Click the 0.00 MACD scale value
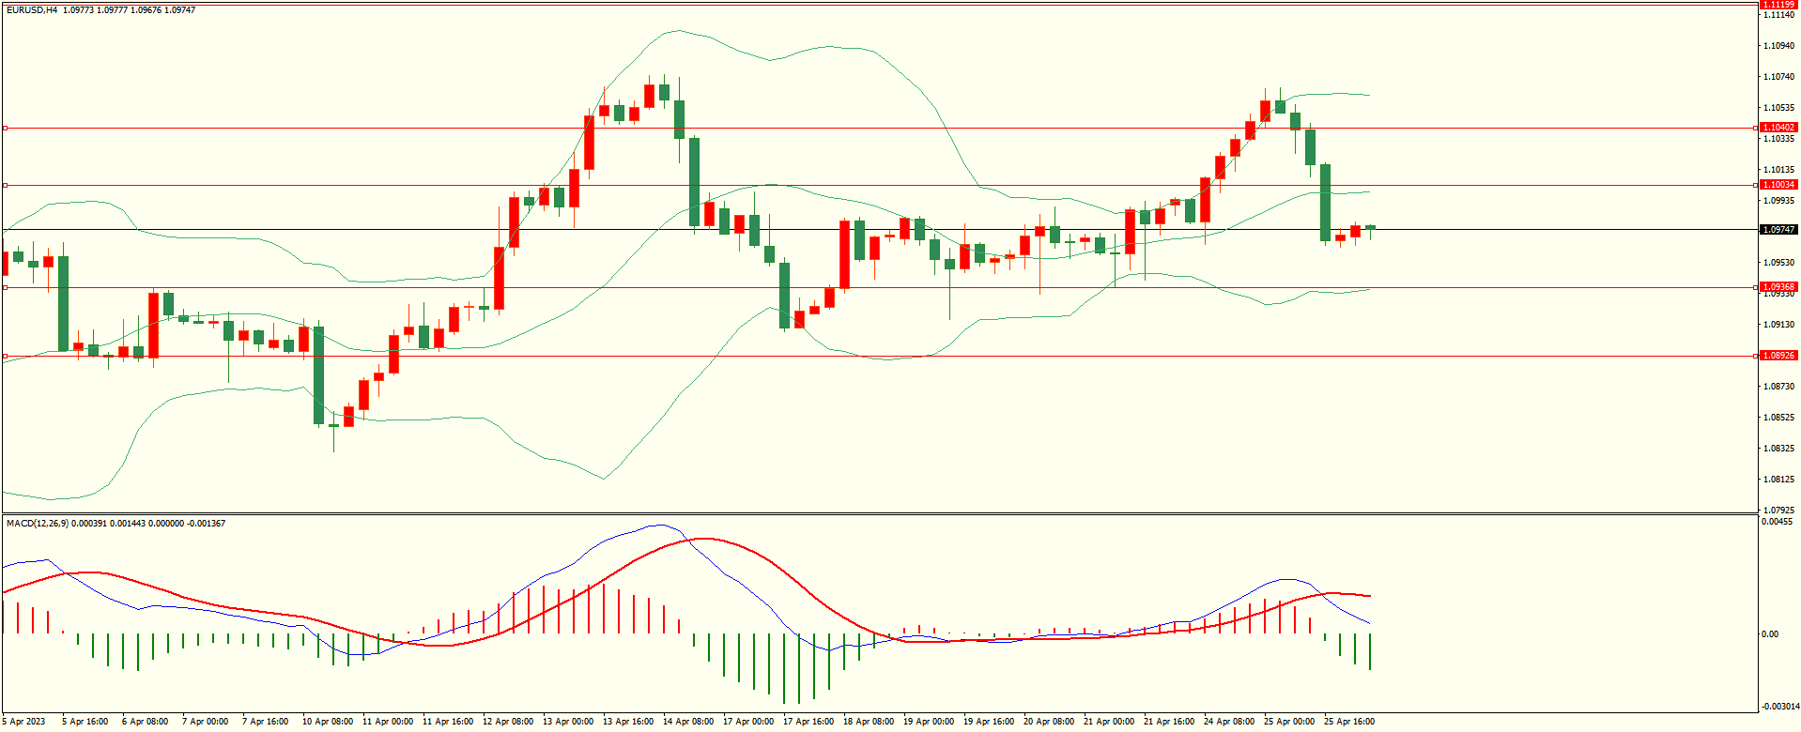This screenshot has width=1801, height=732. 1770,634
